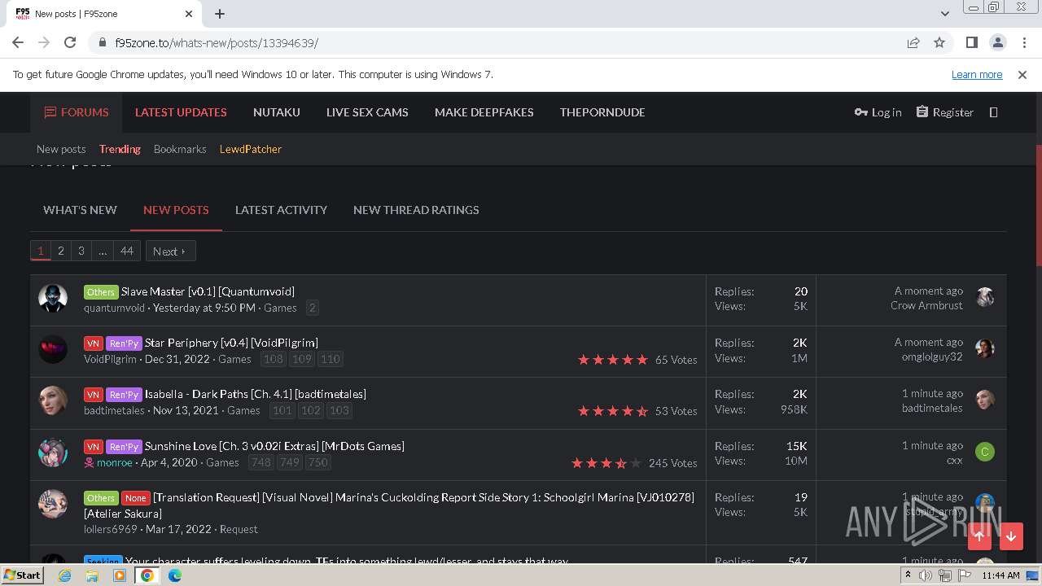1042x586 pixels.
Task: Open monroe's user profile link
Action: [114, 462]
